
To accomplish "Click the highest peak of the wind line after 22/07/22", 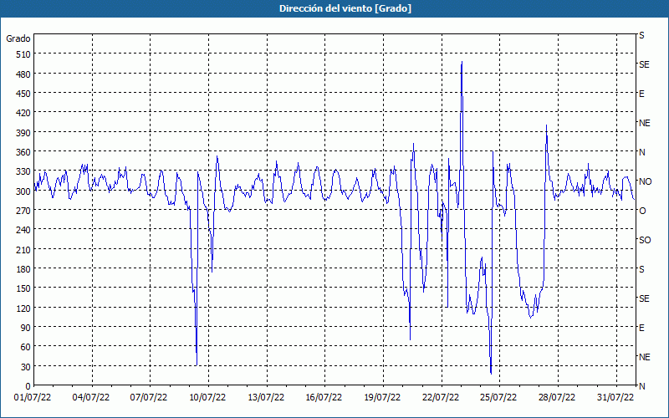I will tap(462, 62).
